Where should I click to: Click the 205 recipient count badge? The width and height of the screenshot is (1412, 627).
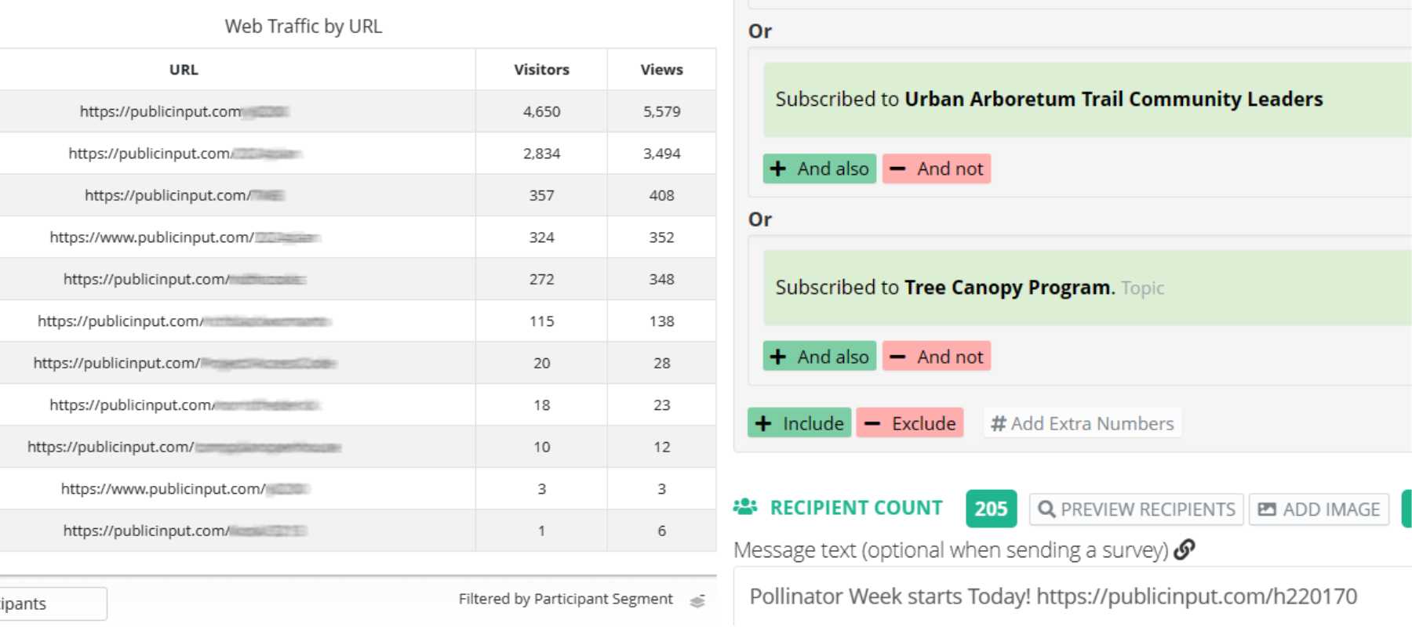pyautogui.click(x=991, y=509)
